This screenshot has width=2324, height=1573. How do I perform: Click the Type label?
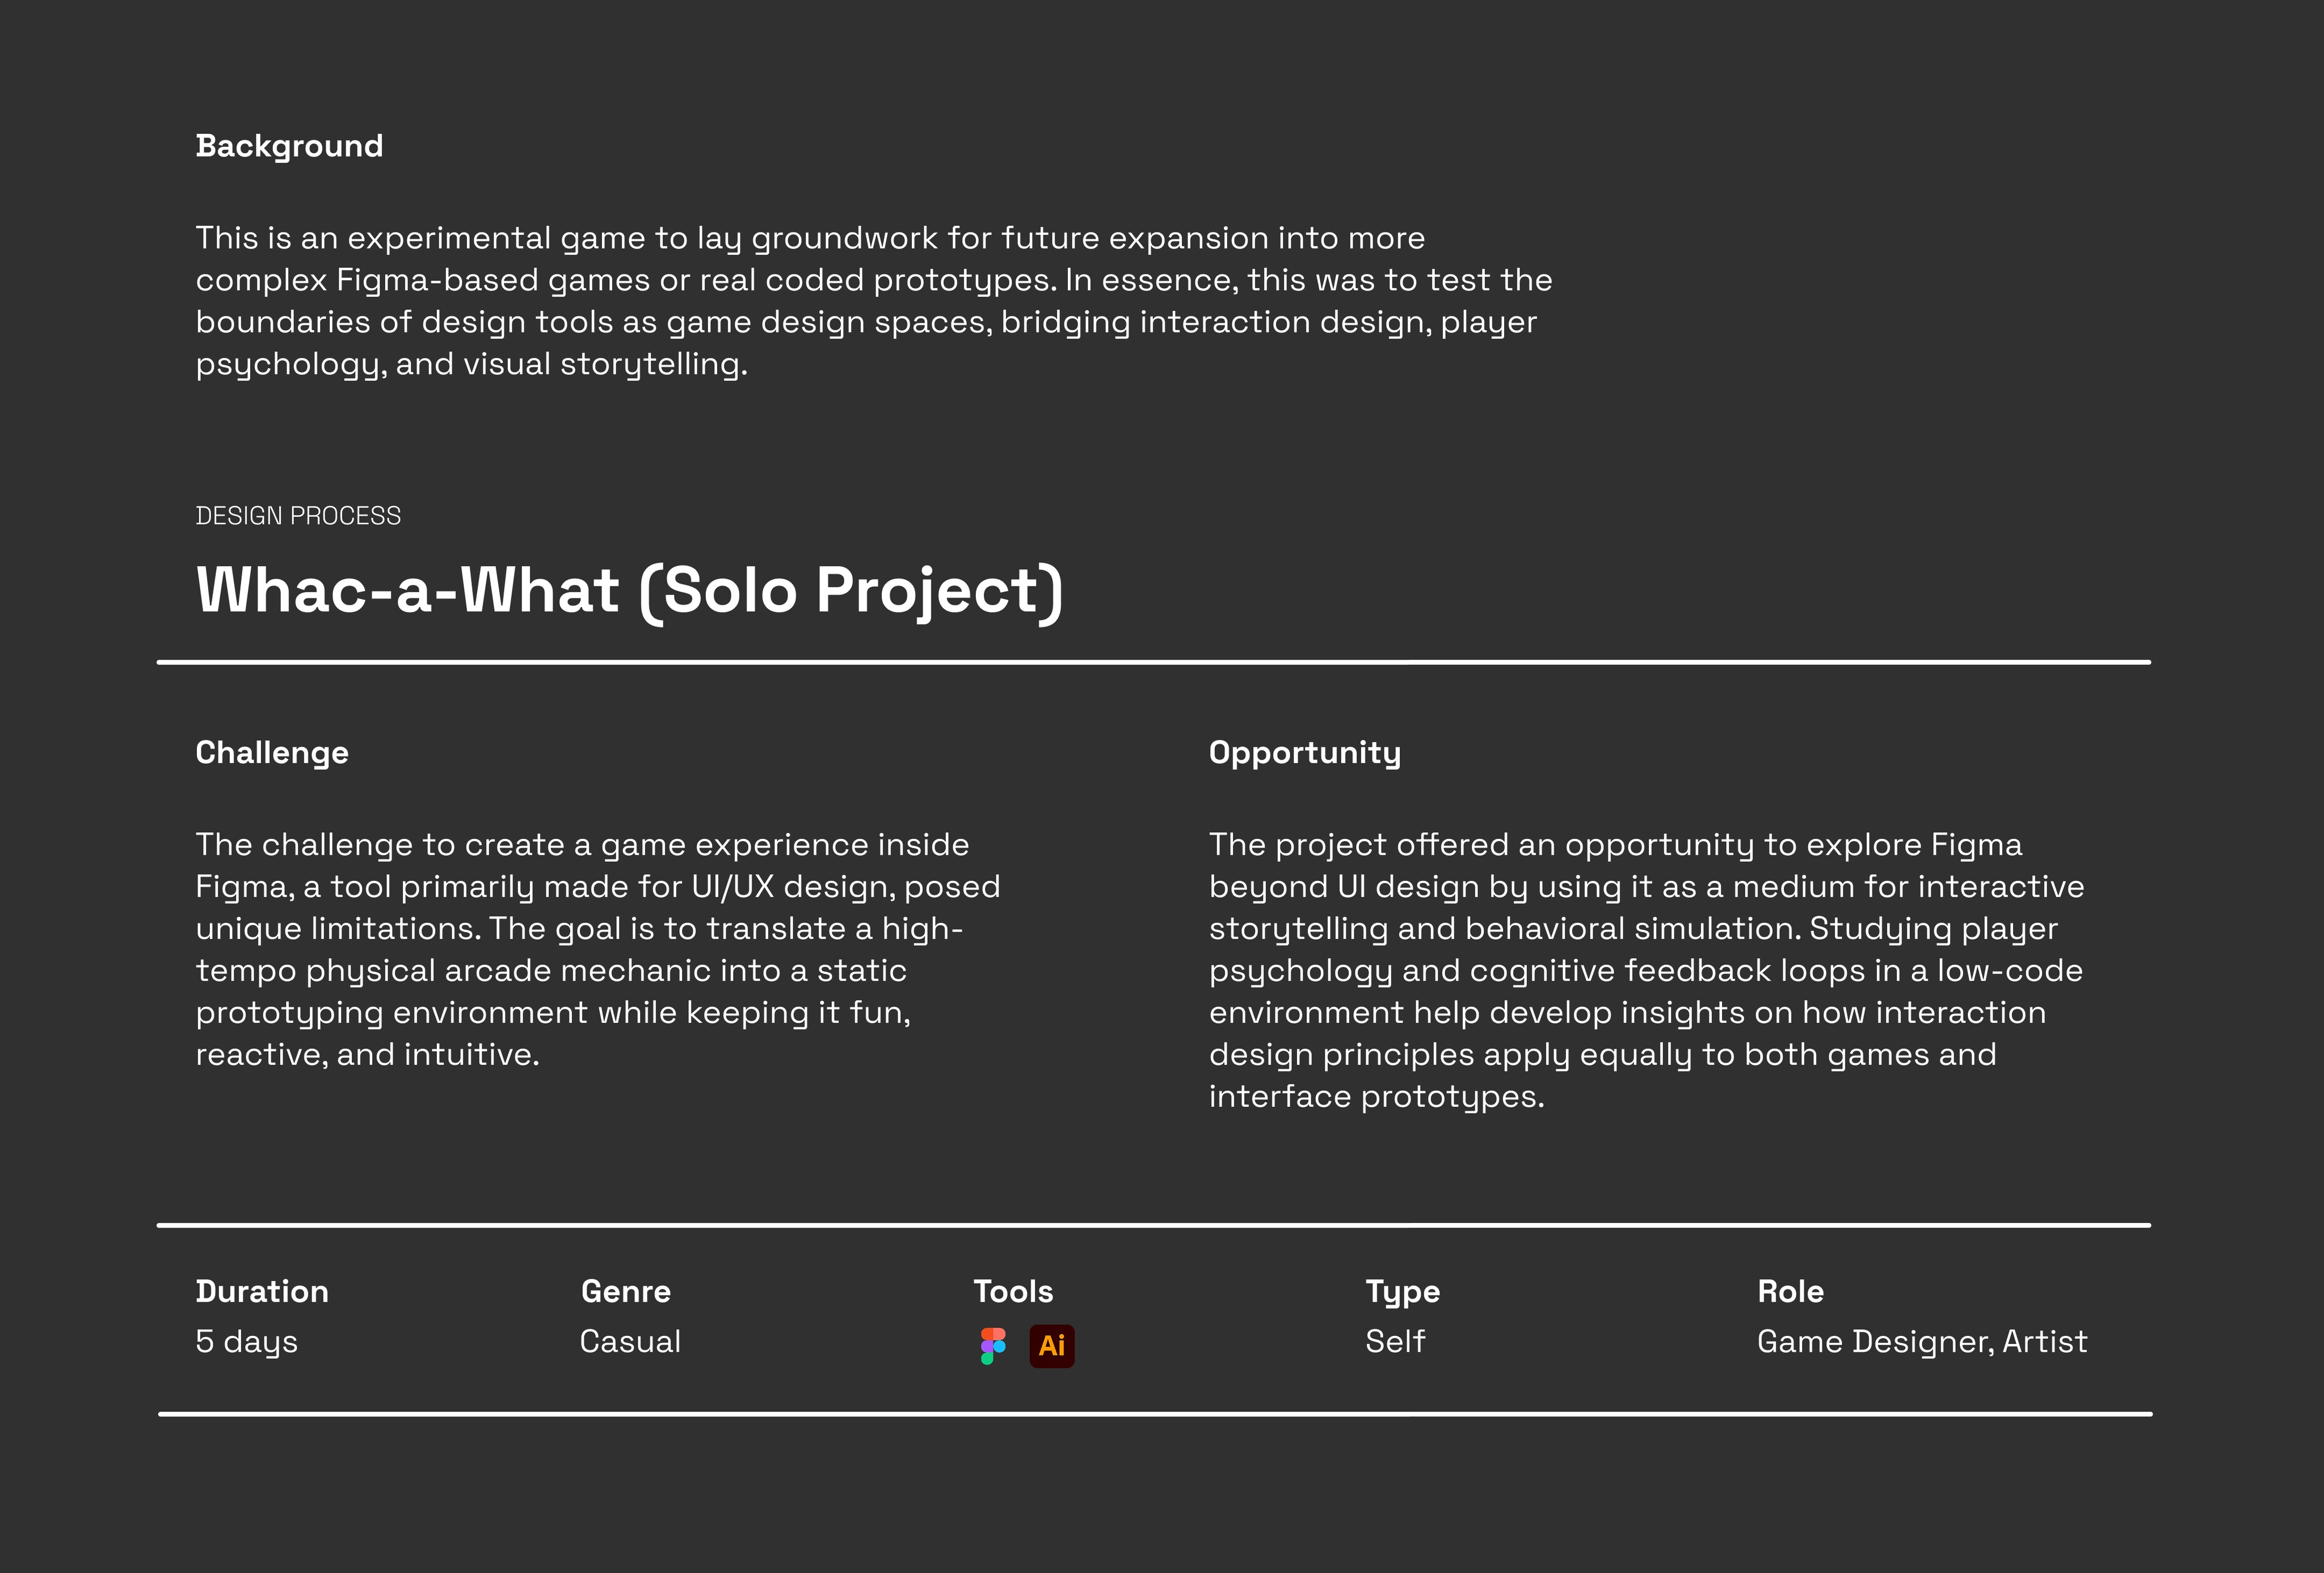[1403, 1292]
